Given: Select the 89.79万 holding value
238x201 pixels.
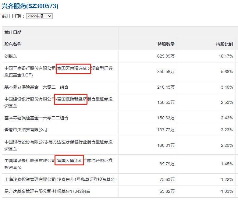Looking at the screenshot, I should (x=167, y=164).
